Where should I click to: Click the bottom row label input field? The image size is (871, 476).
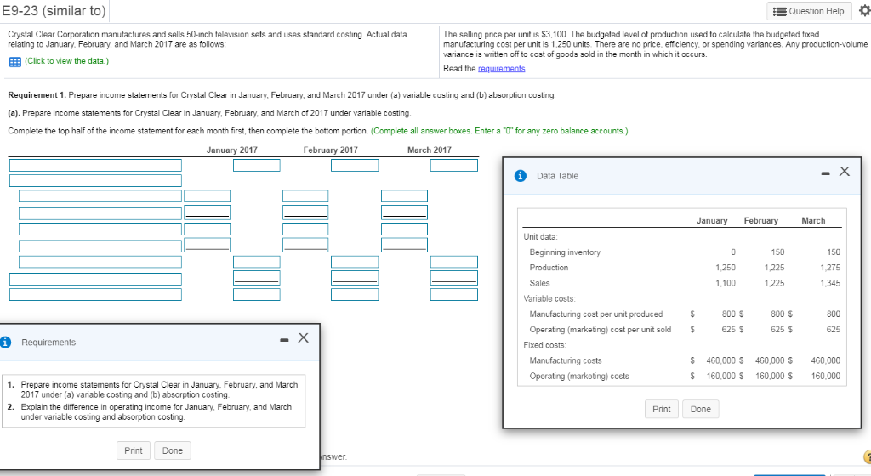(x=95, y=294)
